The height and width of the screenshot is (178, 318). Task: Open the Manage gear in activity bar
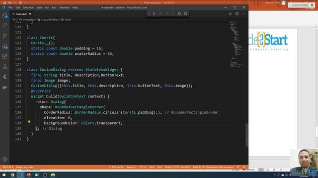[x=4, y=159]
